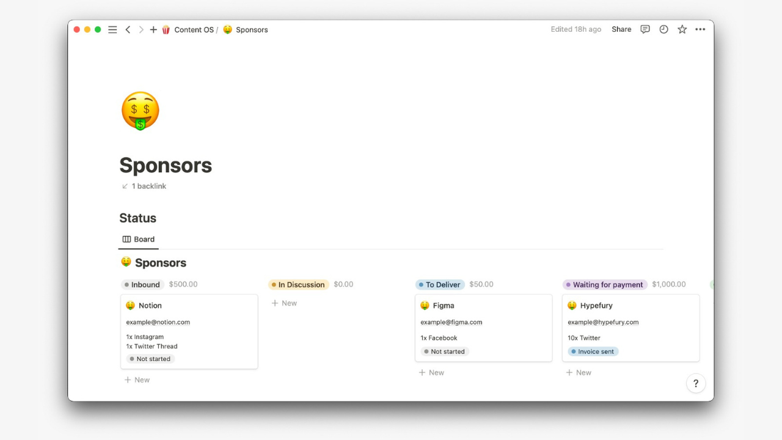The image size is (782, 440).
Task: Click the Sponsors page title
Action: [x=166, y=166]
